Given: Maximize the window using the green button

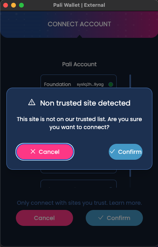Looking at the screenshot, I should 21,5.
